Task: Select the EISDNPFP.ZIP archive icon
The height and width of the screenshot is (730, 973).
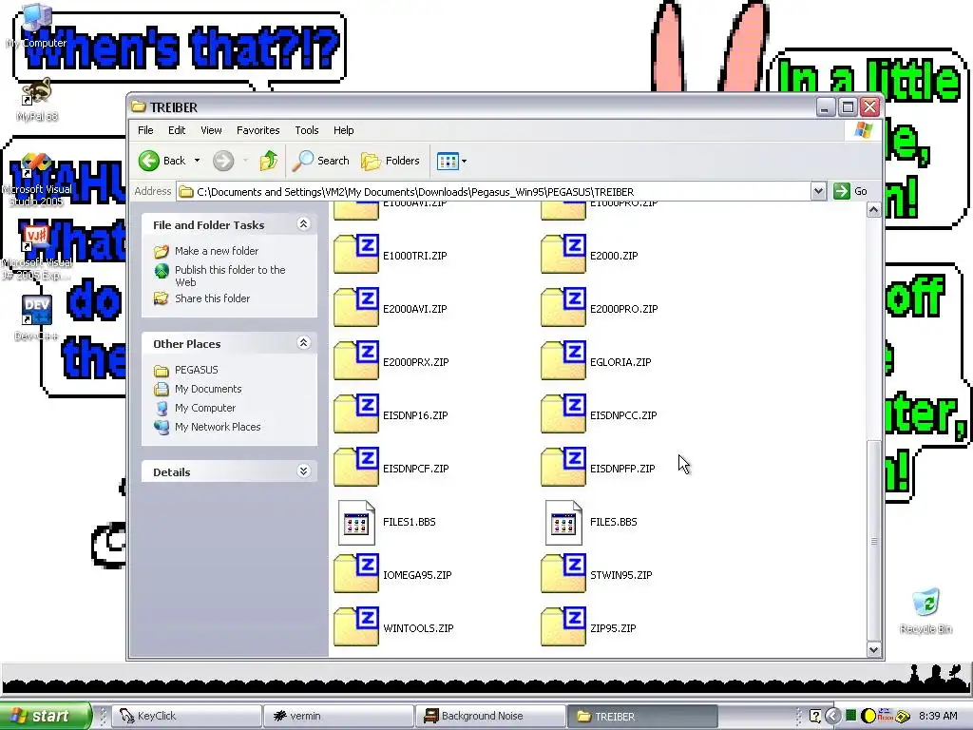Action: [x=563, y=468]
